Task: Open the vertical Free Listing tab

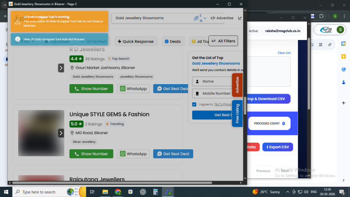Action: point(237,114)
